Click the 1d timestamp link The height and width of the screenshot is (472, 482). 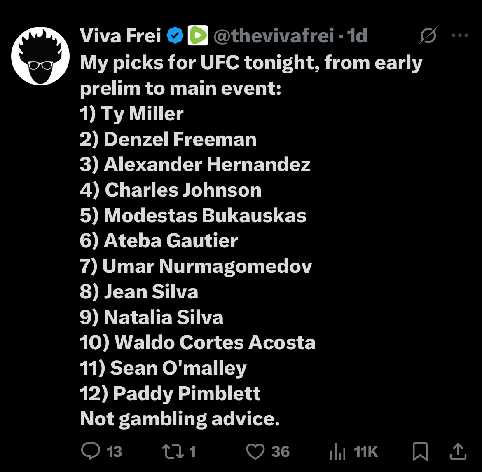[357, 36]
